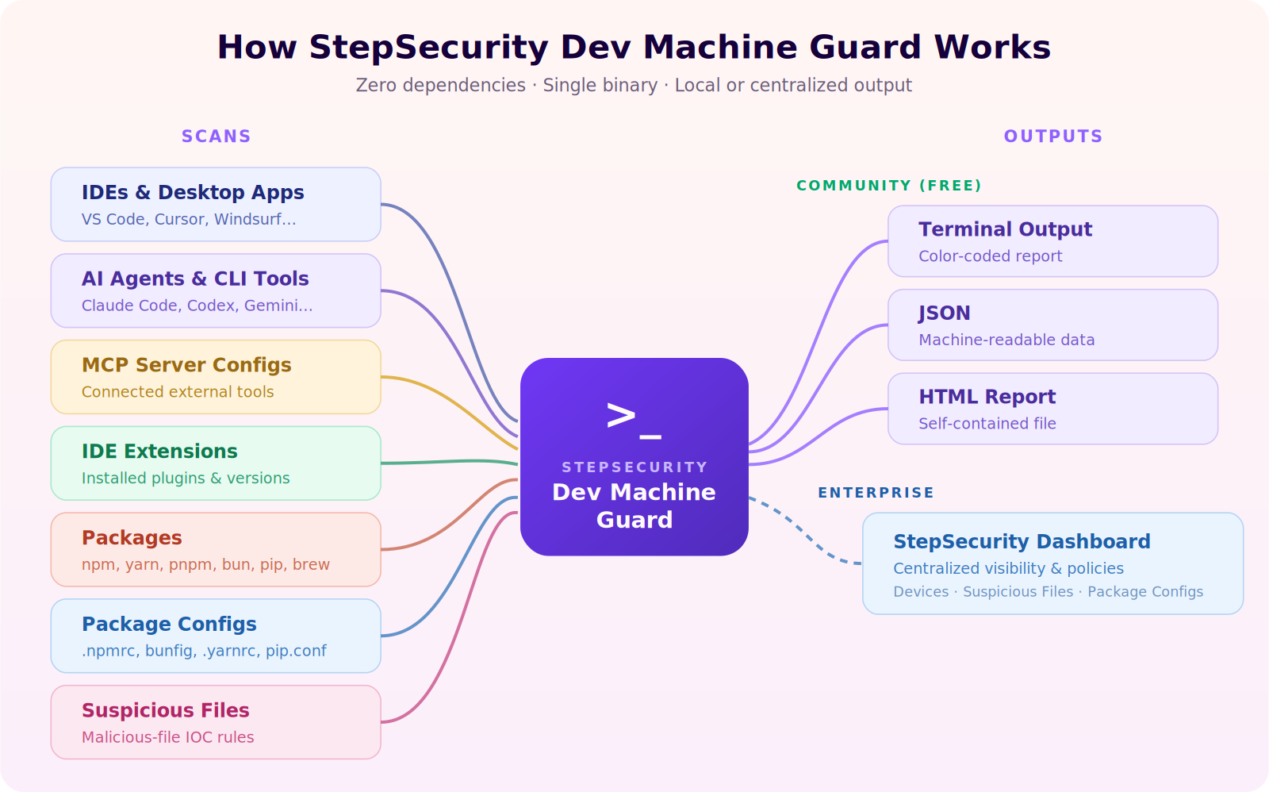The height and width of the screenshot is (792, 1269).
Task: Select the Terminal Output card
Action: [1052, 241]
